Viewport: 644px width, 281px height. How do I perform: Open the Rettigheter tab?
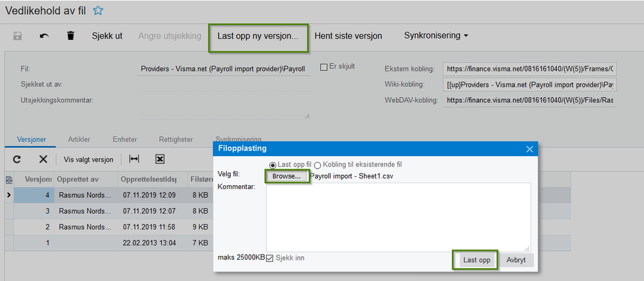tap(175, 139)
